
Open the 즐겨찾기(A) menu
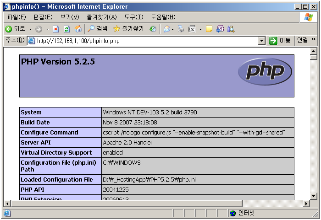click(x=101, y=17)
